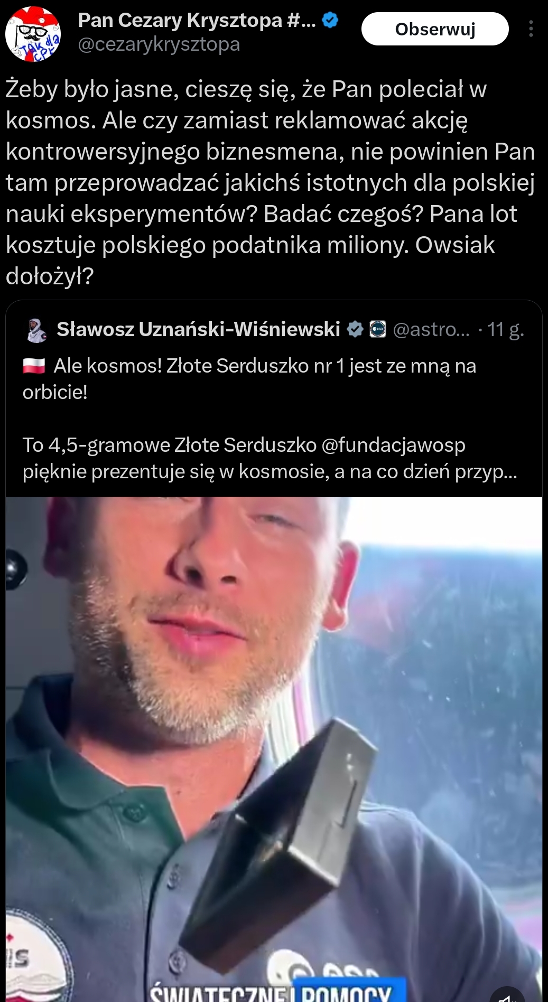Click the Polish flag emoji in the quoted tweet
Viewport: 548px width, 1002px height.
click(34, 366)
